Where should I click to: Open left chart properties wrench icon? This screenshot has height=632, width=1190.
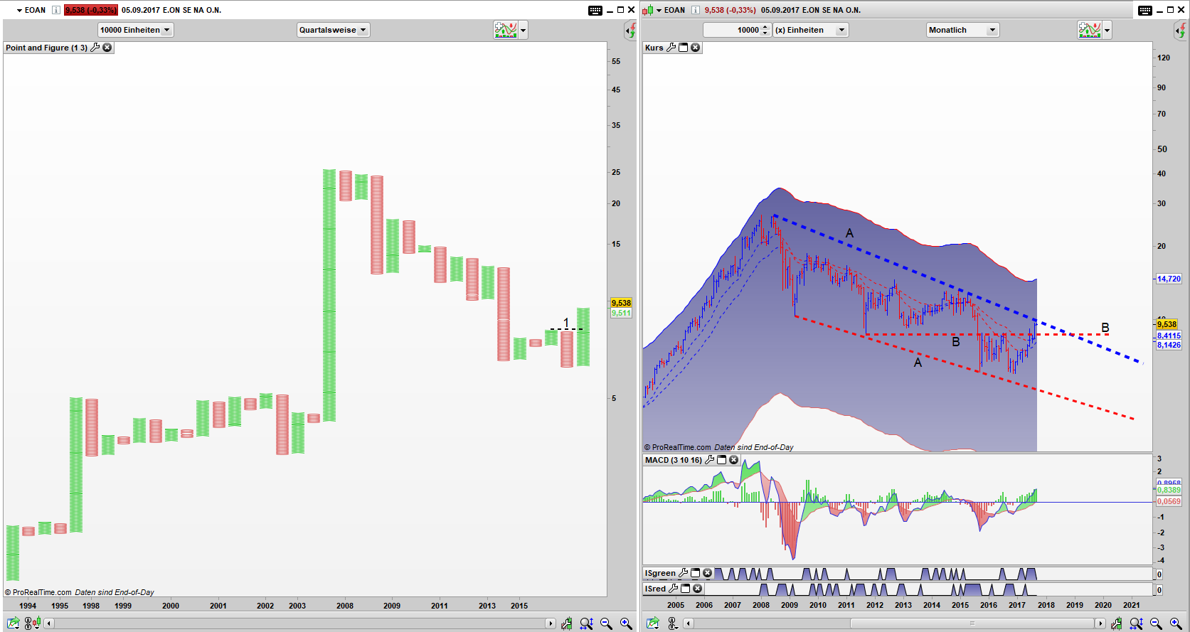coord(567,623)
